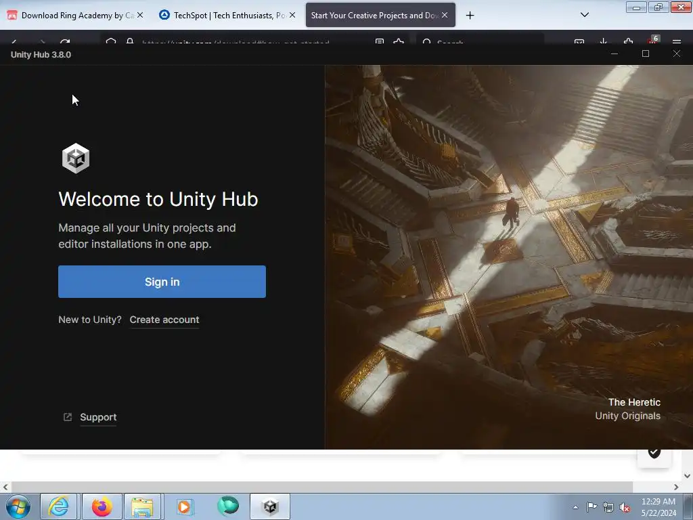693x520 pixels.
Task: Show hidden system tray icons
Action: pyautogui.click(x=575, y=507)
